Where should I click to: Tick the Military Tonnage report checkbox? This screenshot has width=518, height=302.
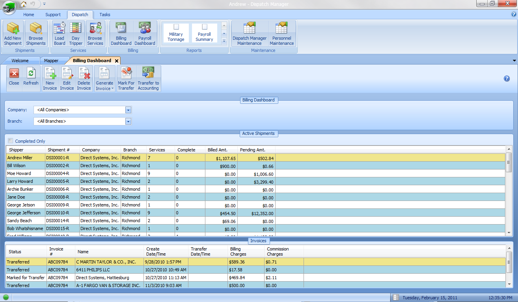click(176, 27)
